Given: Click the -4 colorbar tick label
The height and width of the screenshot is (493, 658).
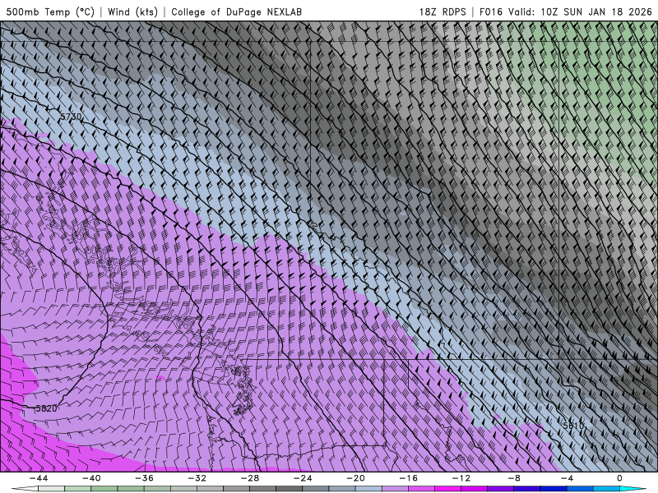Looking at the screenshot, I should point(567,478).
